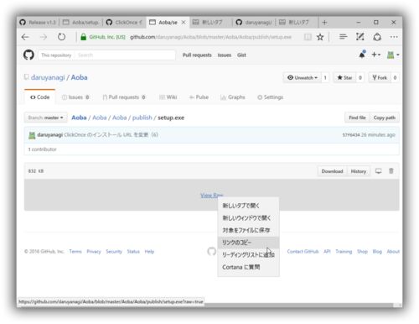
Task: Click the Share icon in Edge toolbar
Action: 377,37
